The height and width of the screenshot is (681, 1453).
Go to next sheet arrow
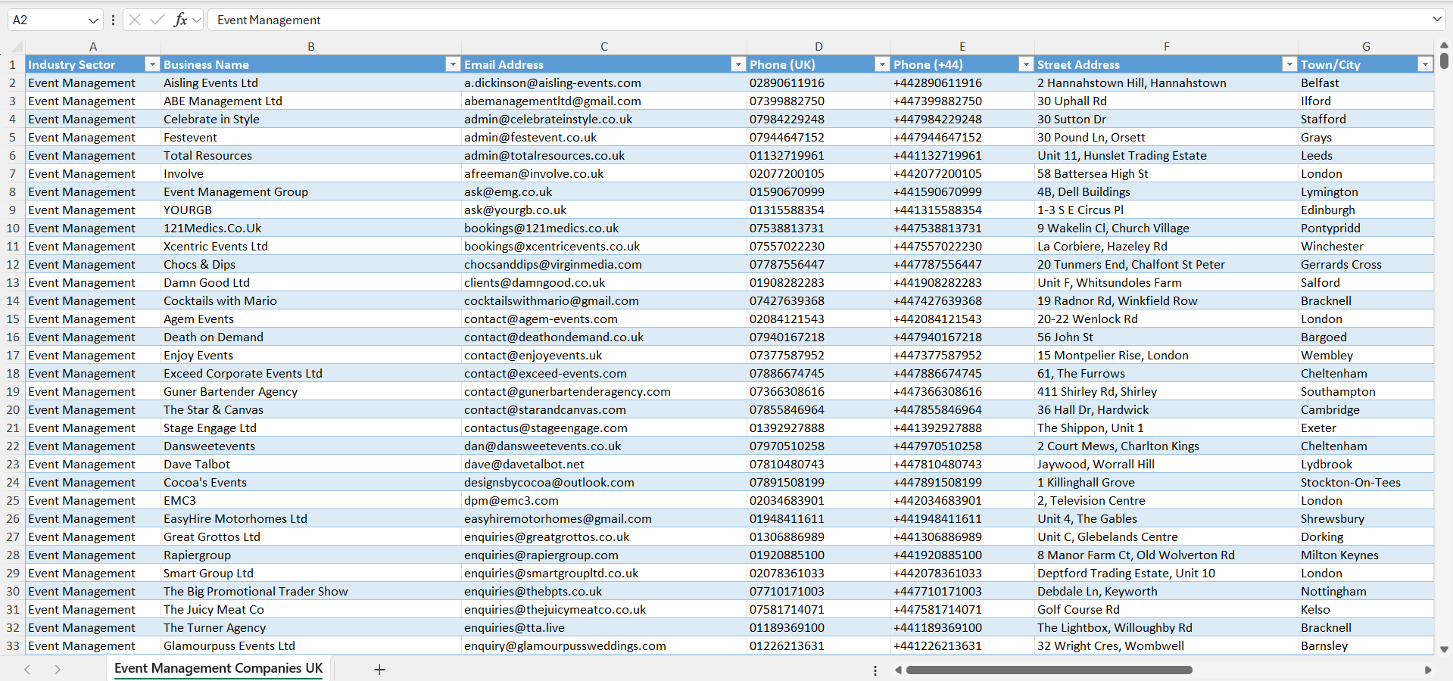(58, 670)
